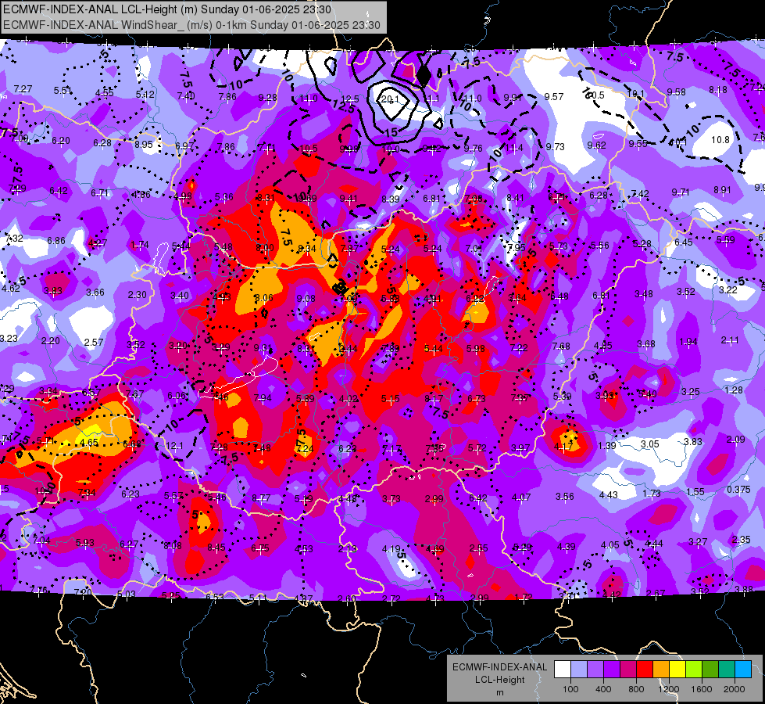This screenshot has width=765, height=704.
Task: Click "LCL-Height" label in the legend box
Action: tap(499, 680)
